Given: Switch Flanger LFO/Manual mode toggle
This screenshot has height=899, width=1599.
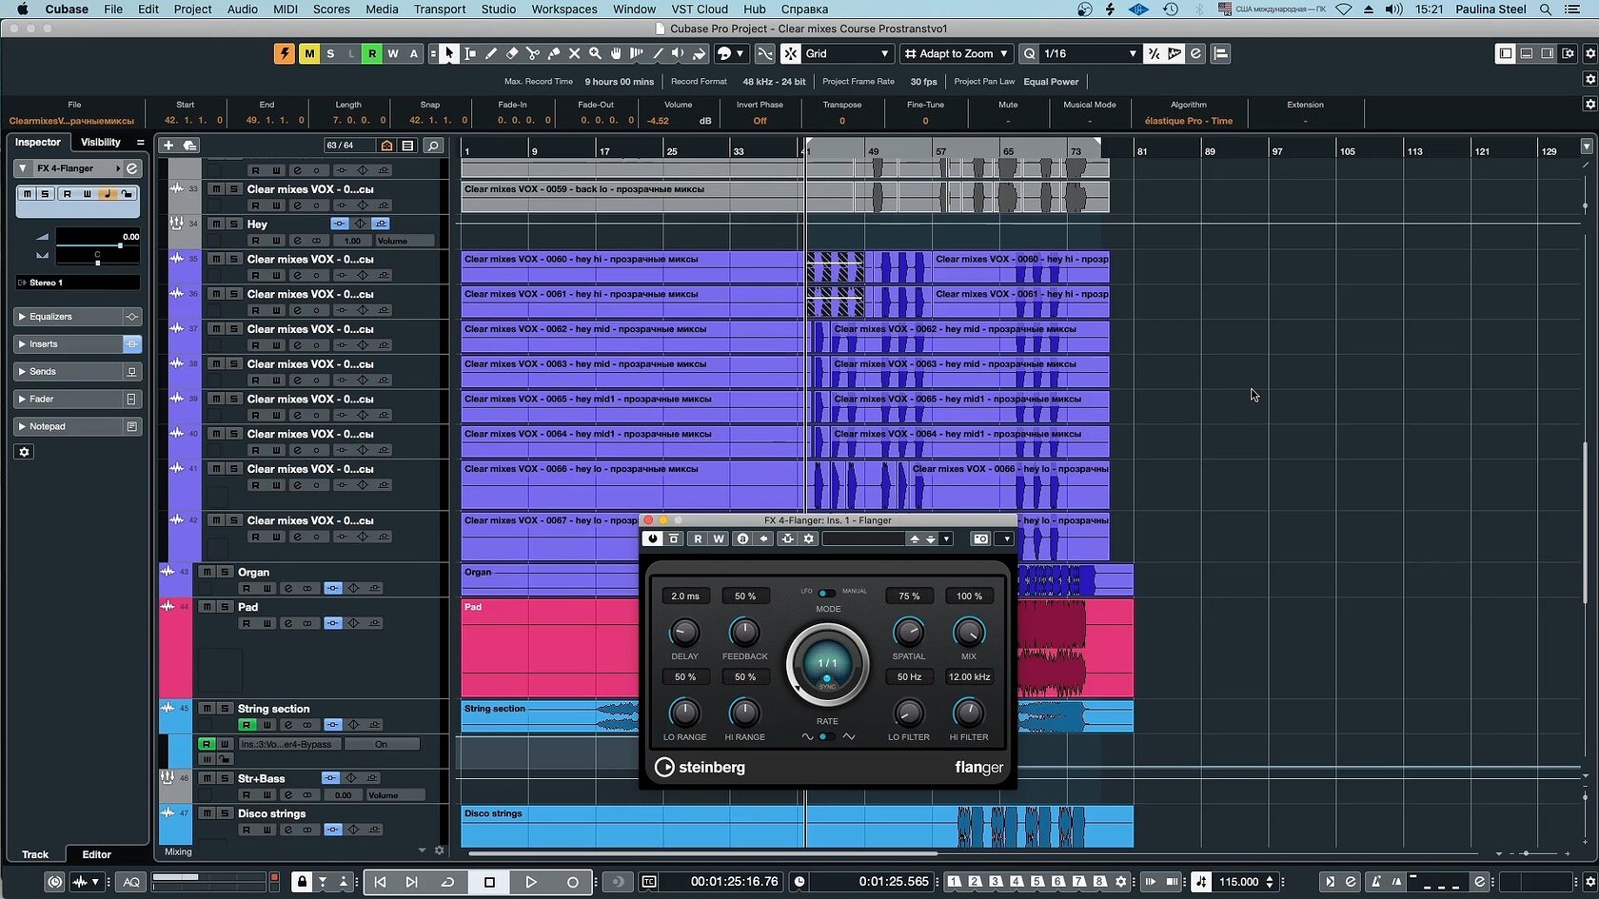Looking at the screenshot, I should [827, 593].
